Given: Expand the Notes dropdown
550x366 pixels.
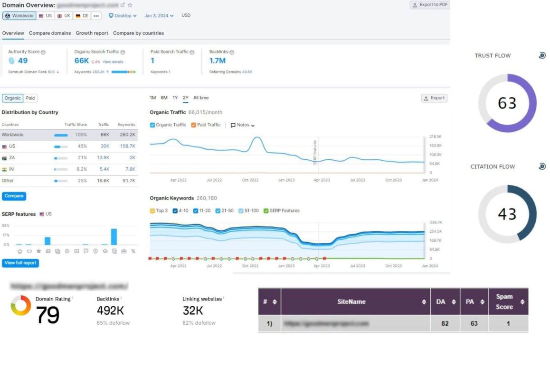Looking at the screenshot, I should click(242, 125).
